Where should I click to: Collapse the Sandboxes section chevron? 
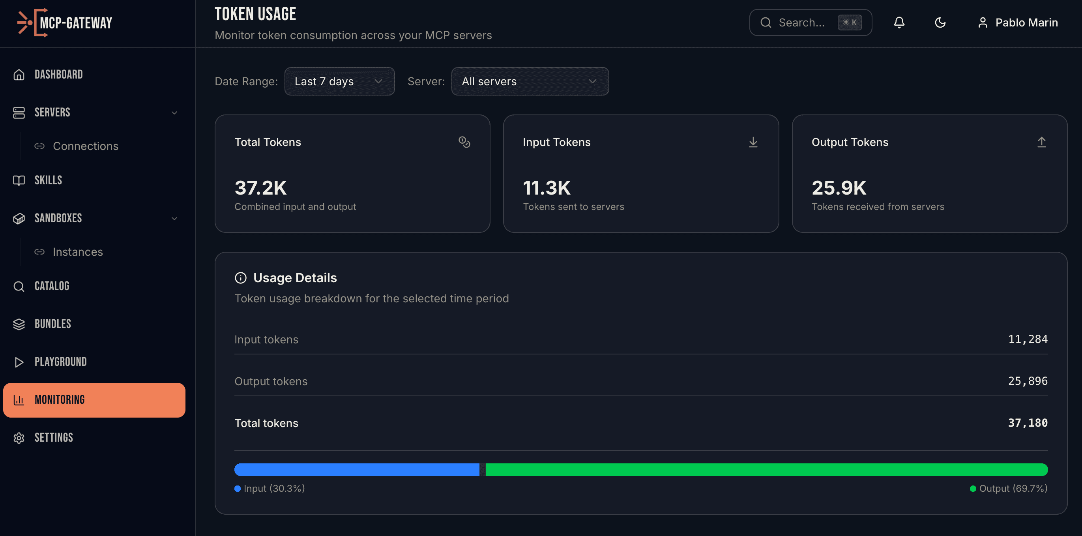(174, 219)
